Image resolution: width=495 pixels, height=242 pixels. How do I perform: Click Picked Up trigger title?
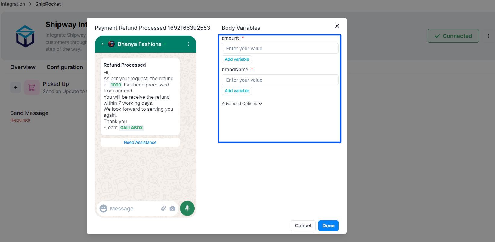click(x=56, y=84)
